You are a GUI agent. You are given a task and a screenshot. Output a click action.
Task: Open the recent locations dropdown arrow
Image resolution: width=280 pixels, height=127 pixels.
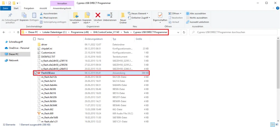14,32
